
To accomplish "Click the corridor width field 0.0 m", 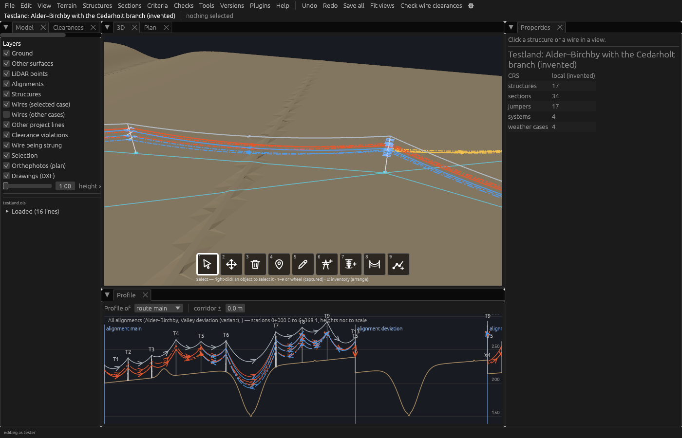I will [235, 308].
